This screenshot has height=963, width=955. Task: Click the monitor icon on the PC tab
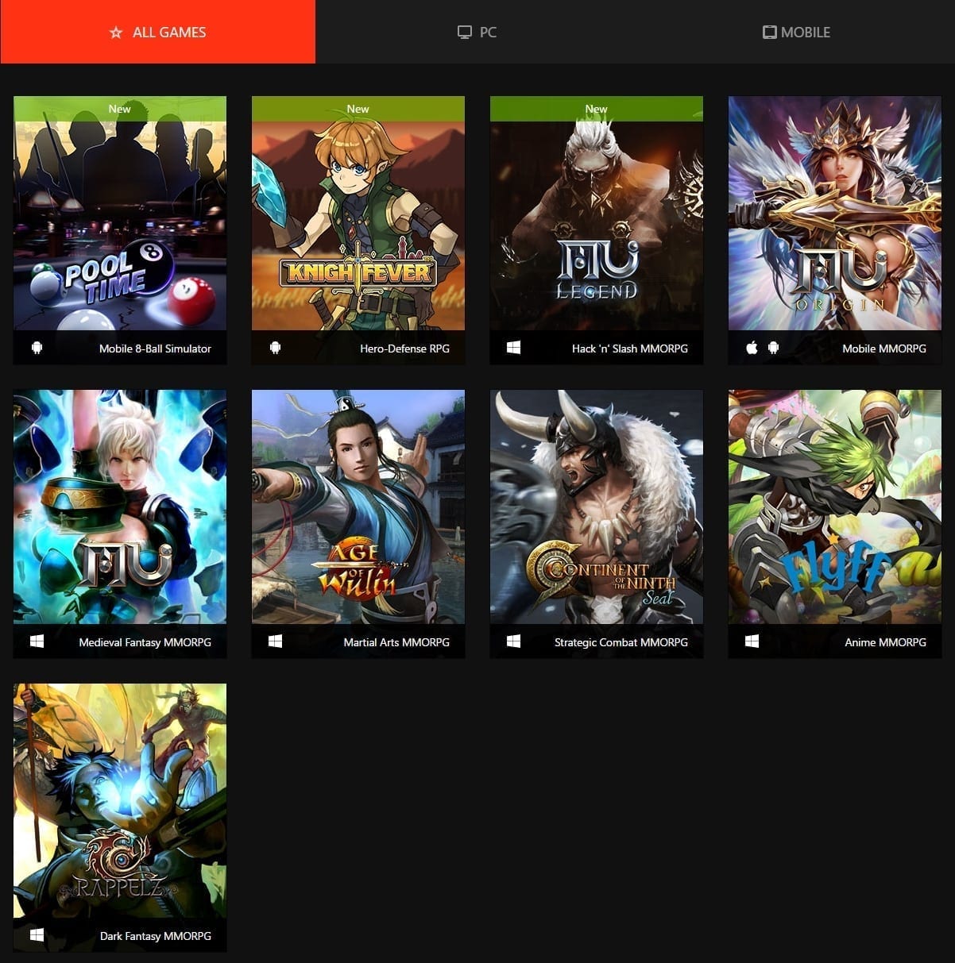pyautogui.click(x=465, y=33)
